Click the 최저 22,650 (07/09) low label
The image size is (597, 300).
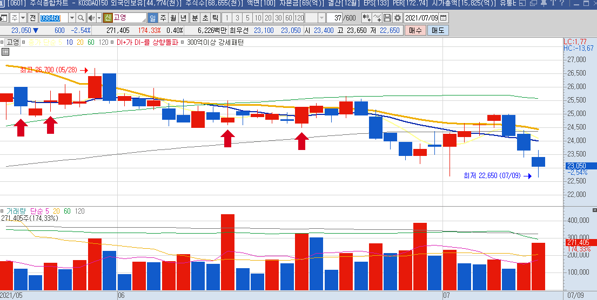coord(492,176)
